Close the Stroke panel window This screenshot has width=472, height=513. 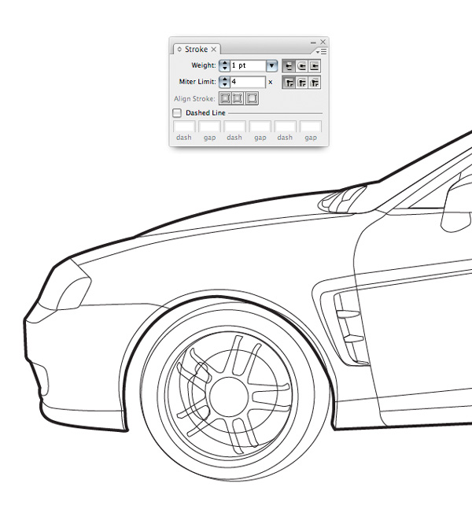point(323,42)
